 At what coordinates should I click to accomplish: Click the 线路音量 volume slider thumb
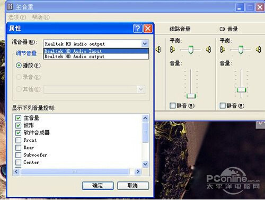pos(191,96)
